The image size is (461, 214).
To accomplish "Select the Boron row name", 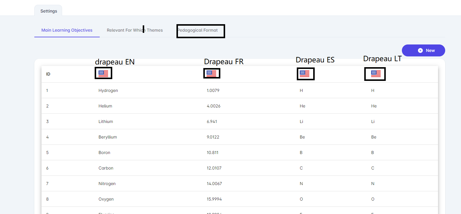I will 104,153.
